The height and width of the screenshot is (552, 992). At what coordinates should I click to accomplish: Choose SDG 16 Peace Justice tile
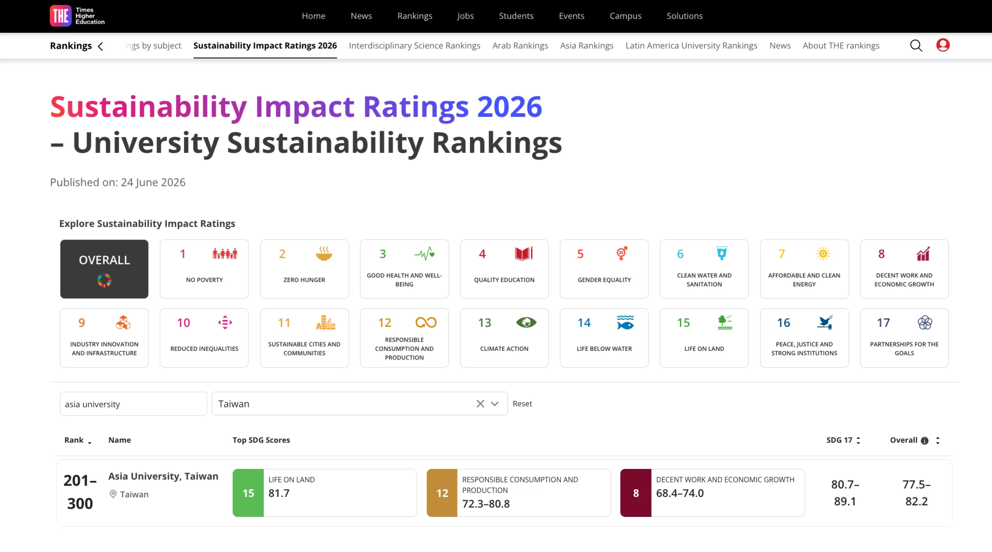tap(804, 338)
